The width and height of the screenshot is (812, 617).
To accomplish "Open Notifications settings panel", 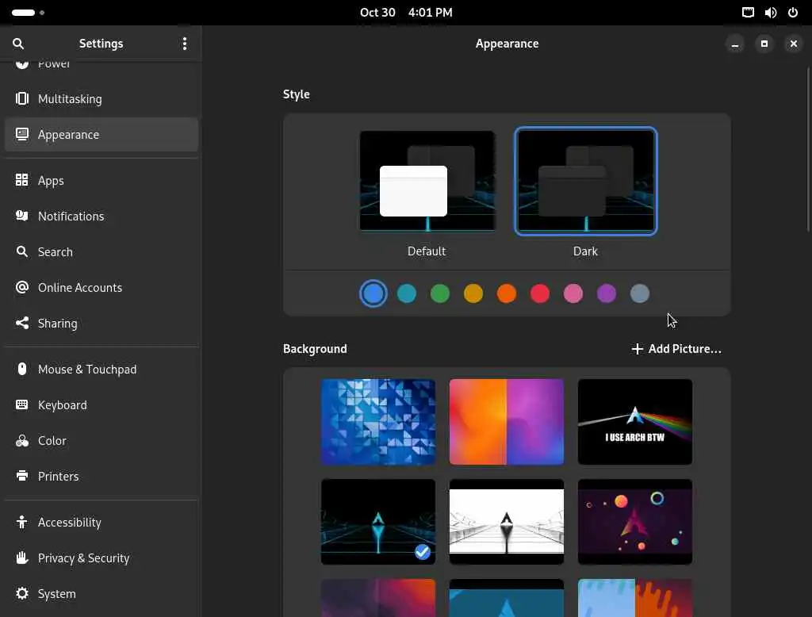I will click(x=101, y=216).
